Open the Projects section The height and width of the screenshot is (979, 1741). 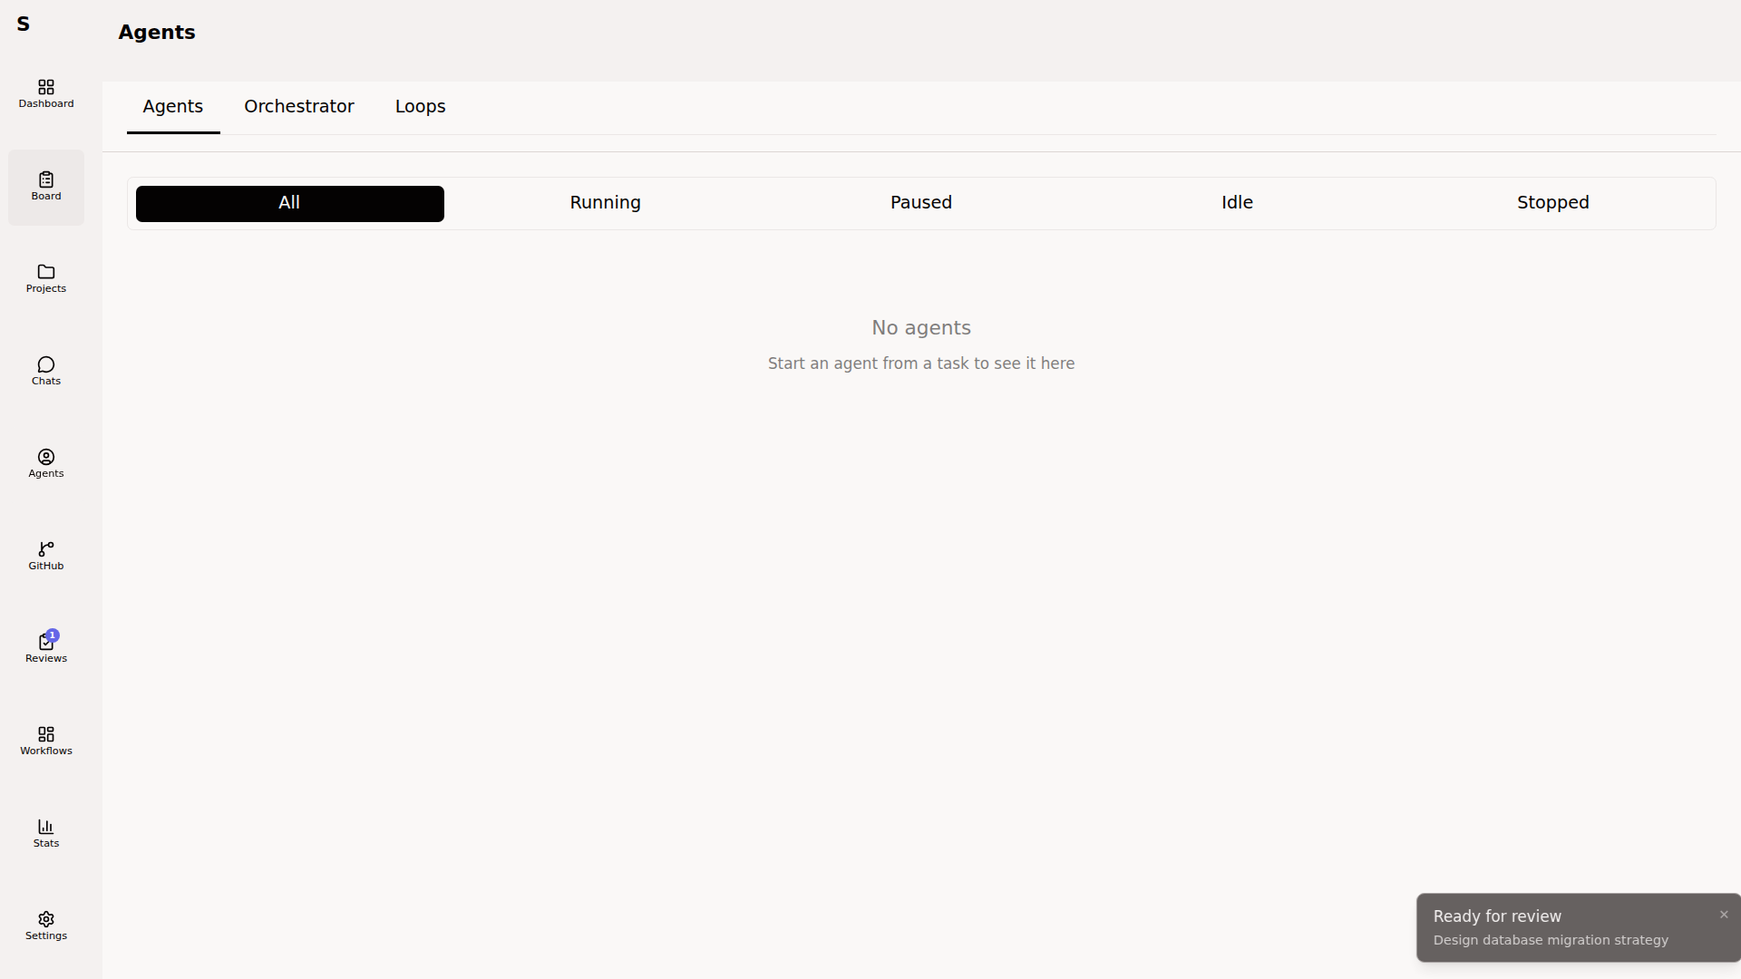coord(45,278)
